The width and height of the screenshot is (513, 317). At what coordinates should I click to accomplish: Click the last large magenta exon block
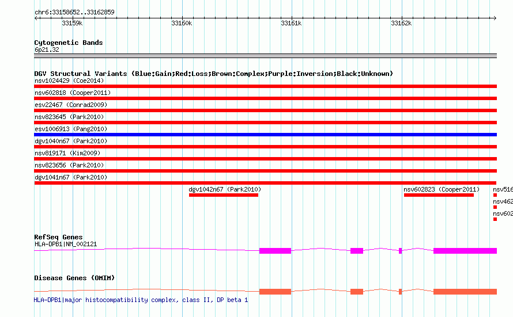465,251
